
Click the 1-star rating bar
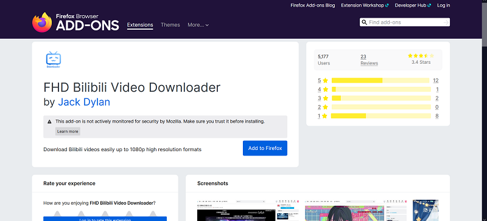pyautogui.click(x=381, y=116)
